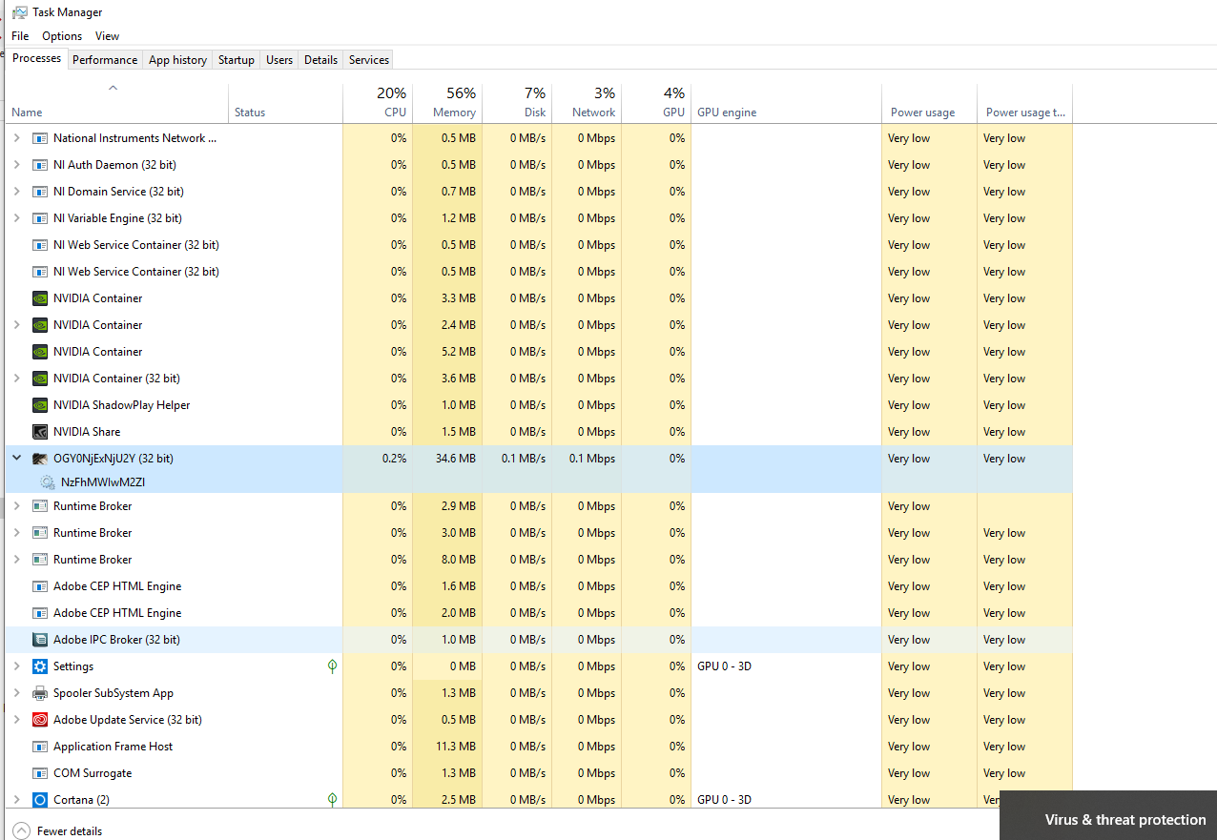Click the Cortana circle icon
Image resolution: width=1217 pixels, height=840 pixels.
(x=40, y=800)
